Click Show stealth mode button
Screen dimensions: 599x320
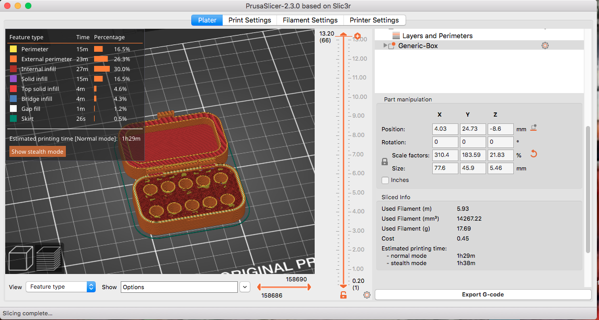(x=38, y=152)
